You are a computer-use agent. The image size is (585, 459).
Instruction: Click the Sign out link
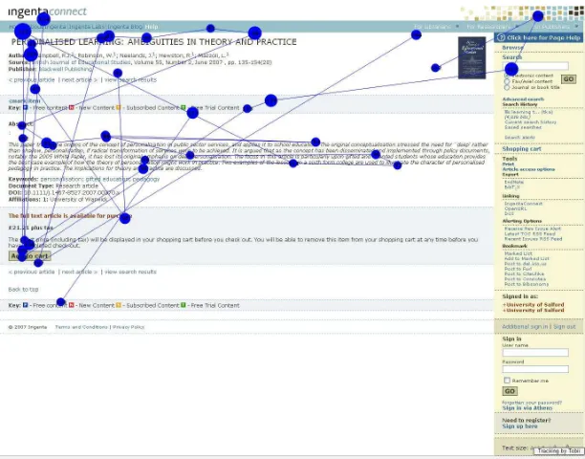point(565,326)
